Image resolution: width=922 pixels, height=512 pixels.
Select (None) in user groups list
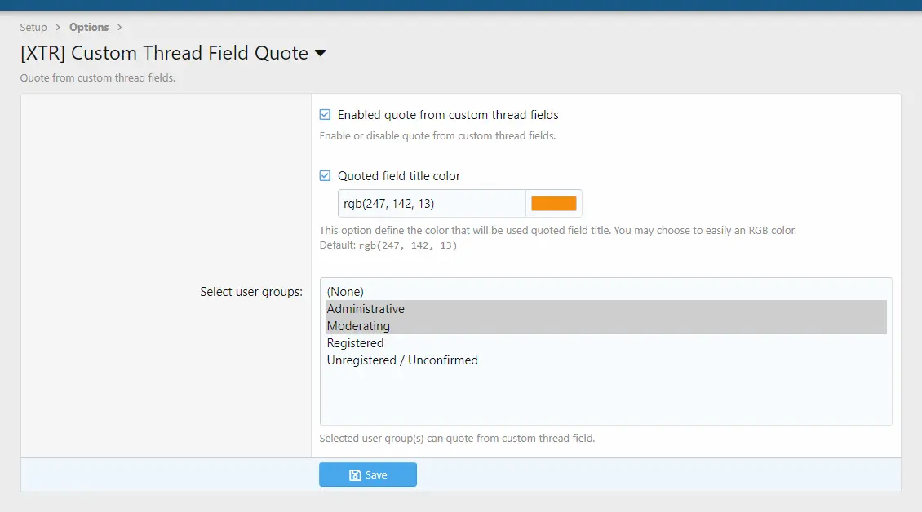(605, 292)
